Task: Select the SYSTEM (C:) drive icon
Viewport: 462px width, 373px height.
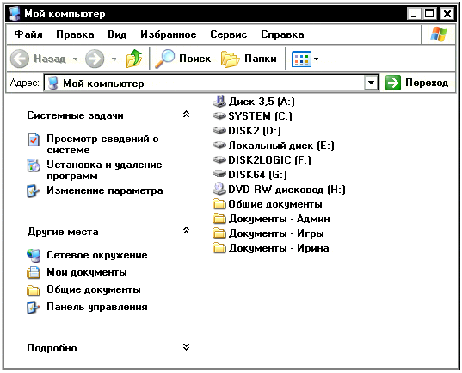Action: click(219, 115)
